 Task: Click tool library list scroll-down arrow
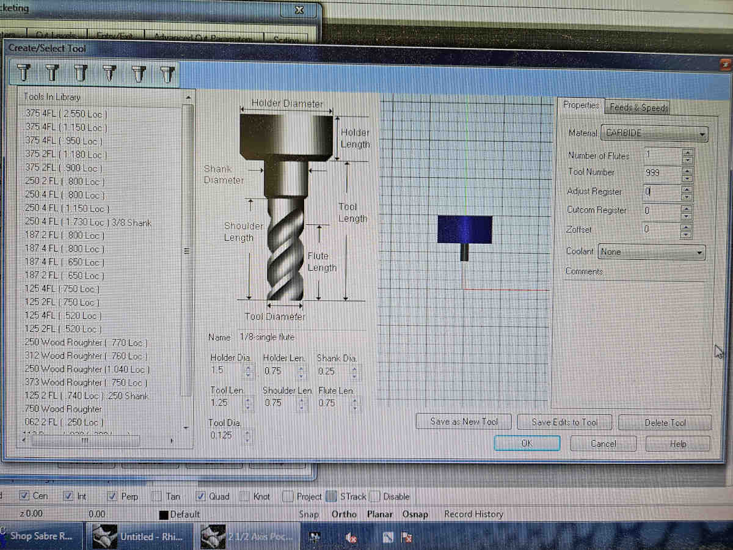pos(188,427)
